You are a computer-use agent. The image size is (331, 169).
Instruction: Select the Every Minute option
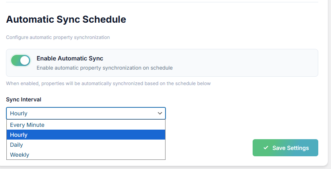(27, 125)
